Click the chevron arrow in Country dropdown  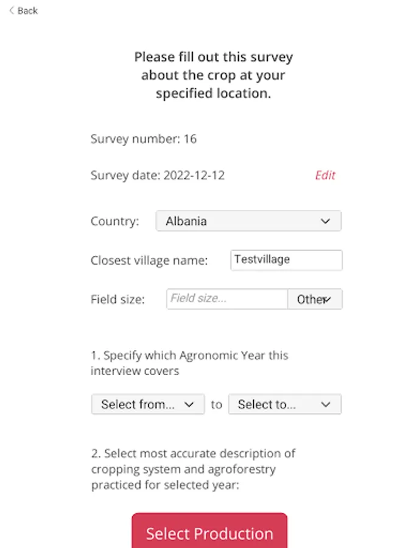(x=325, y=222)
